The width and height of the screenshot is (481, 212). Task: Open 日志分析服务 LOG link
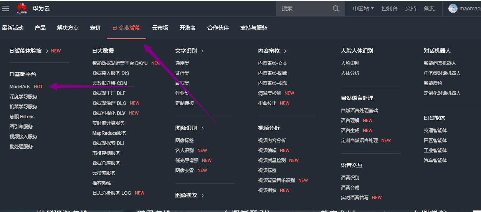click(112, 193)
